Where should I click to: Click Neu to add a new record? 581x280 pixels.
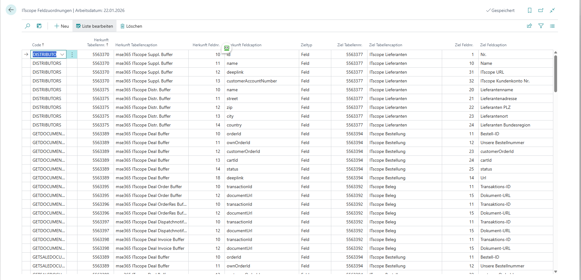[x=61, y=26]
